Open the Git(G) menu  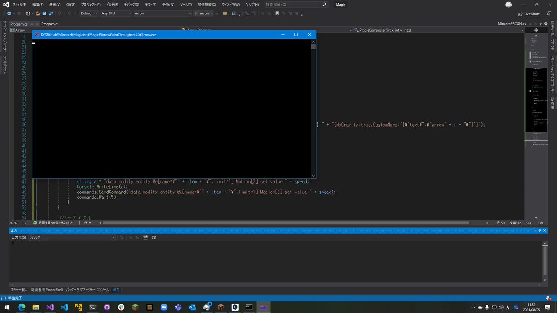point(71,4)
